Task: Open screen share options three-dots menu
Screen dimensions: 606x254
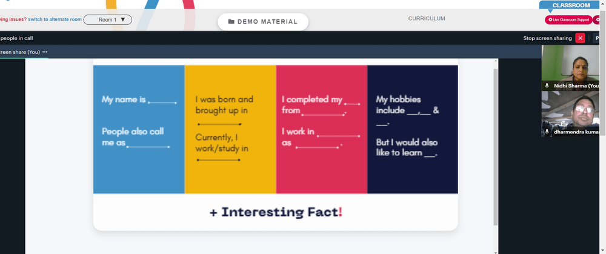Action: tap(45, 52)
